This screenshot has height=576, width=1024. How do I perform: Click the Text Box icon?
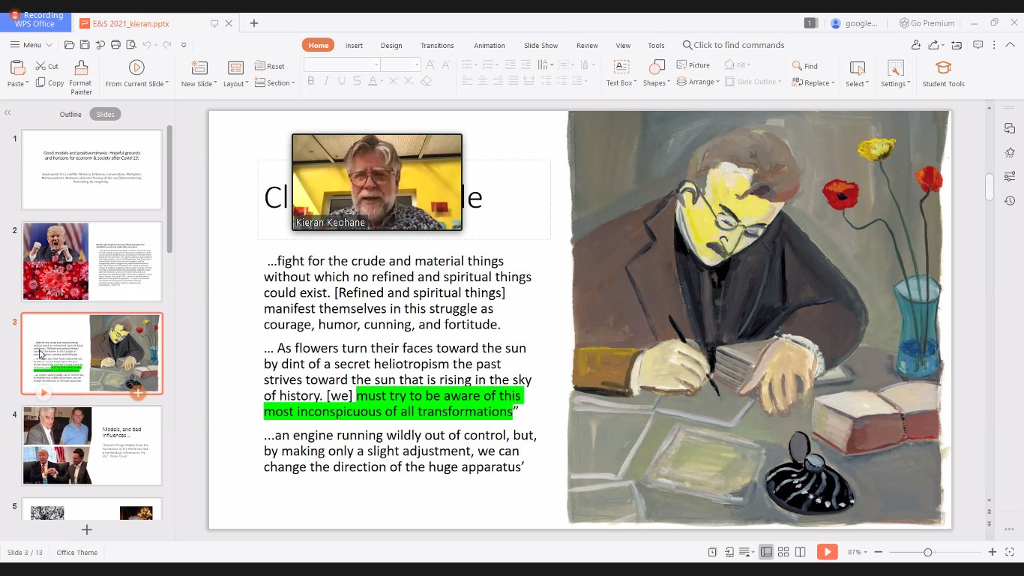[621, 67]
